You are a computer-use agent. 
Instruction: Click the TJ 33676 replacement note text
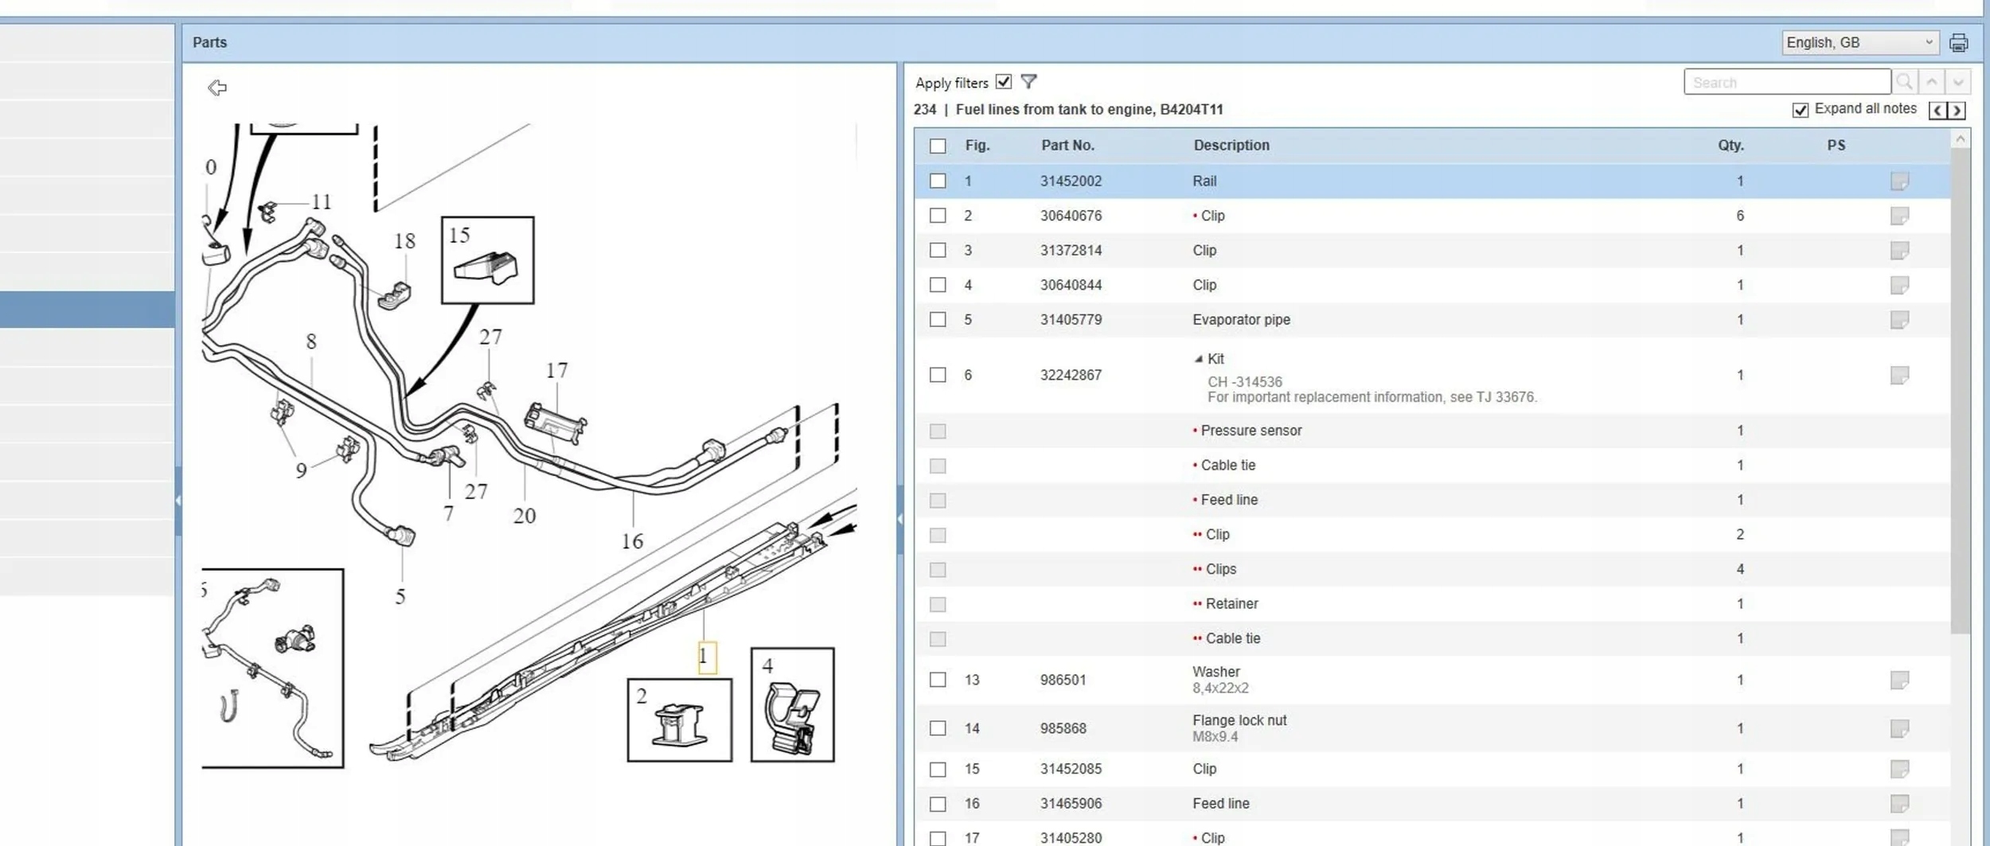[x=1372, y=398]
